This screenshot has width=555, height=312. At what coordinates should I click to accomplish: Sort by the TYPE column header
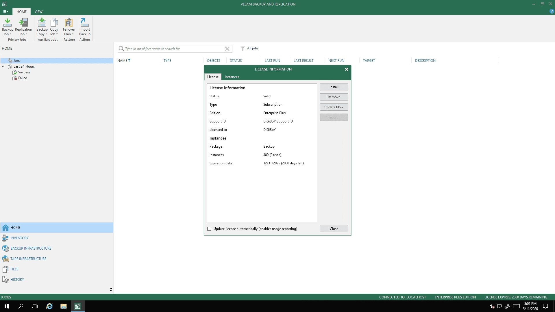point(167,61)
